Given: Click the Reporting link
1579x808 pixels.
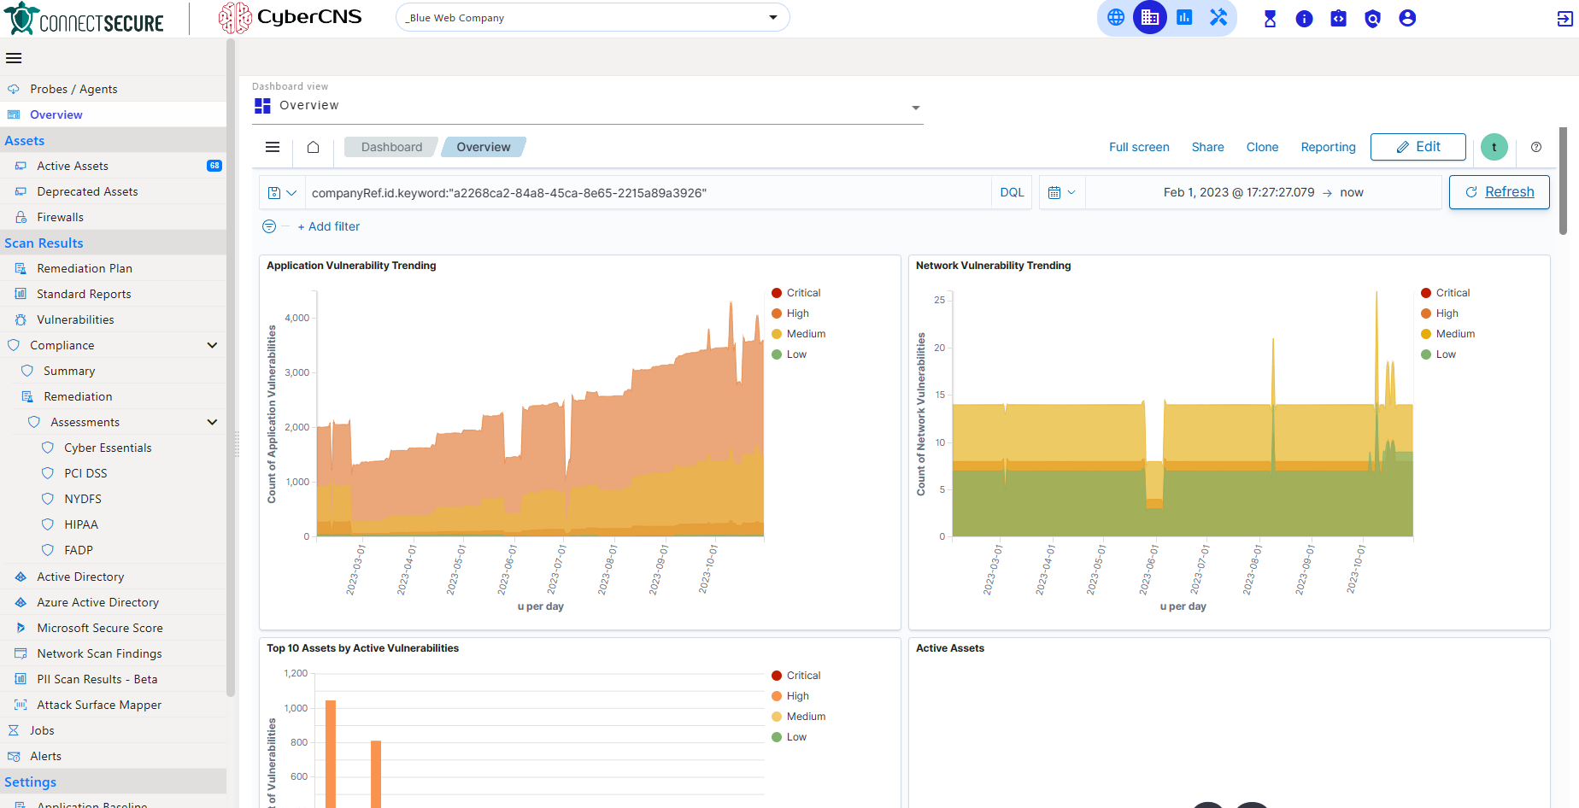Looking at the screenshot, I should click(x=1328, y=147).
